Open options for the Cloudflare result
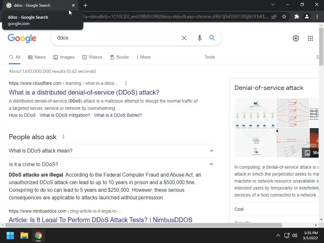Viewport: 324px width, 243px height. tap(126, 83)
